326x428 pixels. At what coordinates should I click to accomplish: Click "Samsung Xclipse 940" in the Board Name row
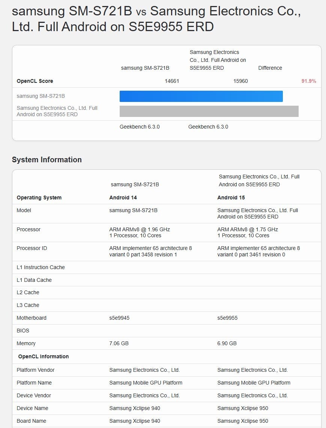pyautogui.click(x=135, y=421)
